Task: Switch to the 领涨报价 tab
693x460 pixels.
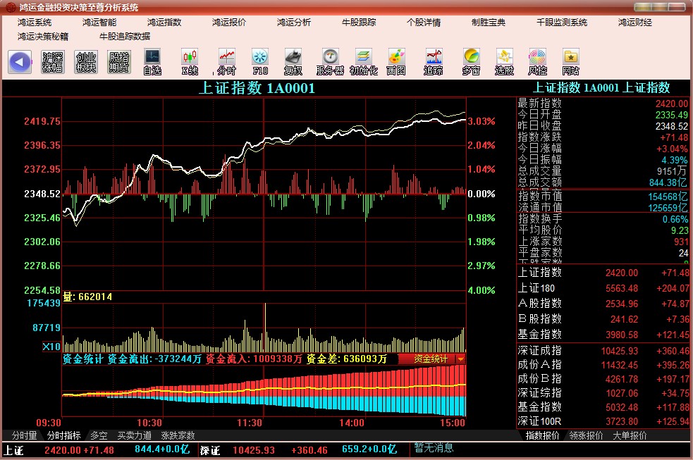Action: [x=586, y=436]
